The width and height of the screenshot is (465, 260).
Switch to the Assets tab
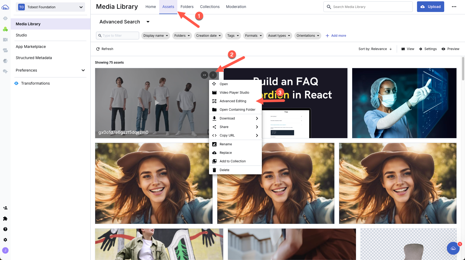[x=168, y=7]
